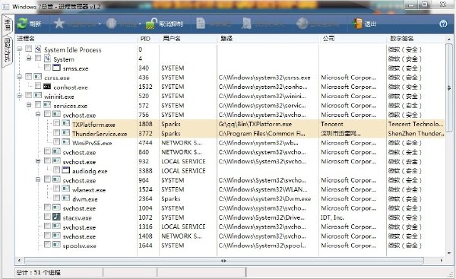The height and width of the screenshot is (279, 456).
Task: Collapse the System Idle Process tree node
Action: tap(20, 49)
